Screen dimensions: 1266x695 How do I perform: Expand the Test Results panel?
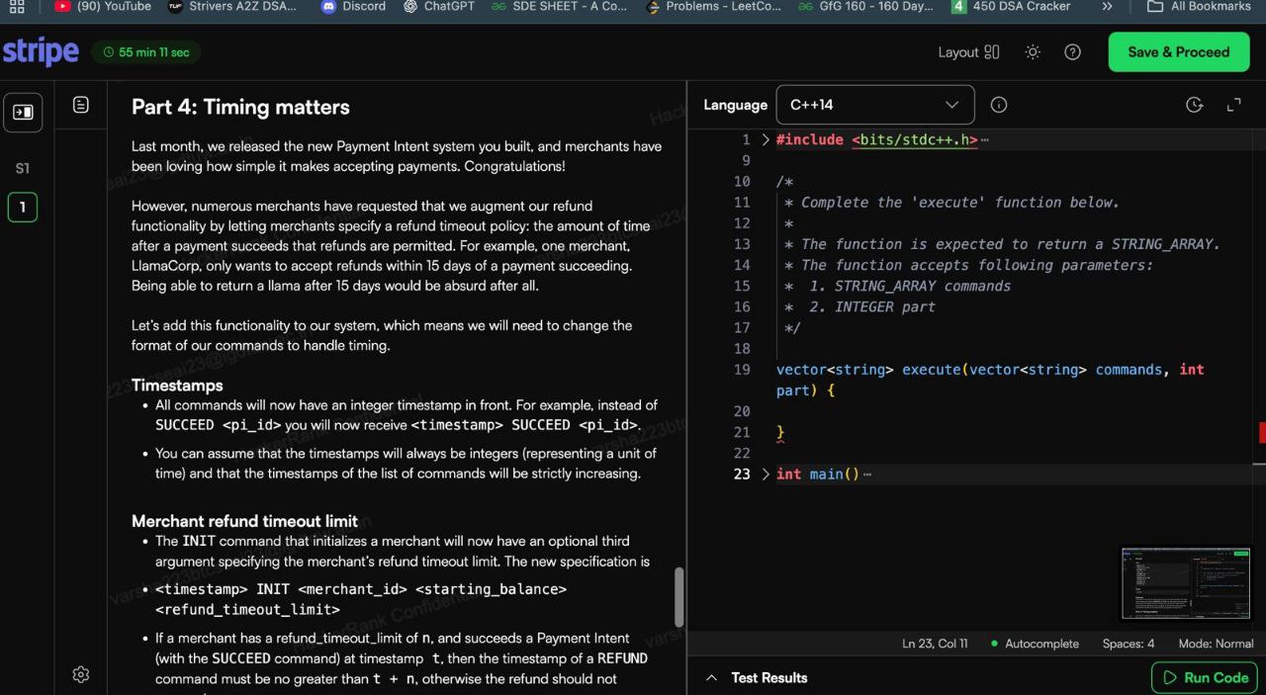(710, 678)
